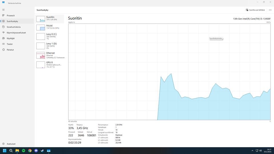Image resolution: width=274 pixels, height=154 pixels.
Task: Open the Windows Start menu
Action: [x=5, y=151]
